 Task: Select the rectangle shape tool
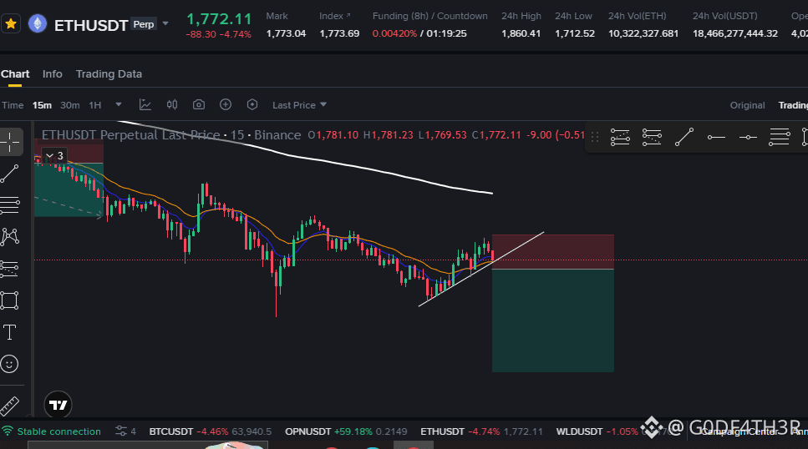pos(10,300)
